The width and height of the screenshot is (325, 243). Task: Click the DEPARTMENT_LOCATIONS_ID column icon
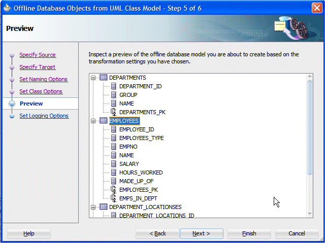[x=113, y=215]
